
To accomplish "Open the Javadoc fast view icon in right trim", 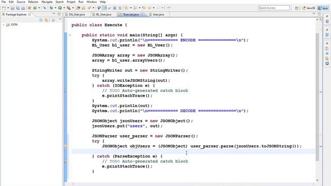I will (327, 53).
